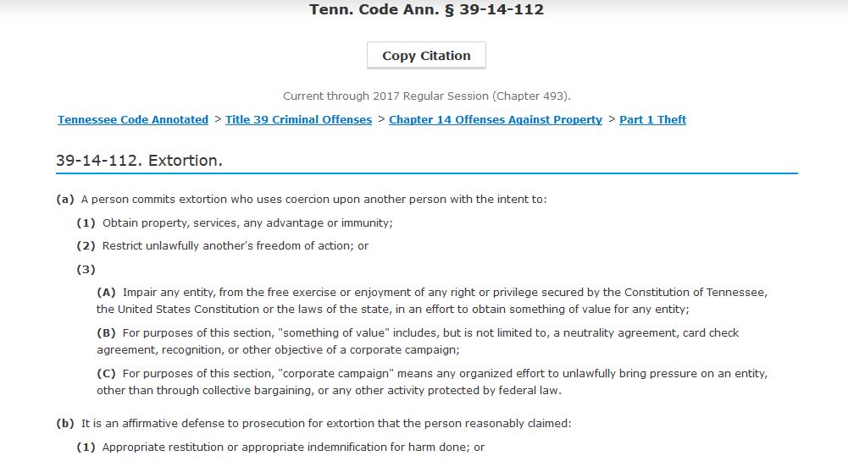Go to Title 39 Criminal Offenses
848x461 pixels.
coord(298,120)
